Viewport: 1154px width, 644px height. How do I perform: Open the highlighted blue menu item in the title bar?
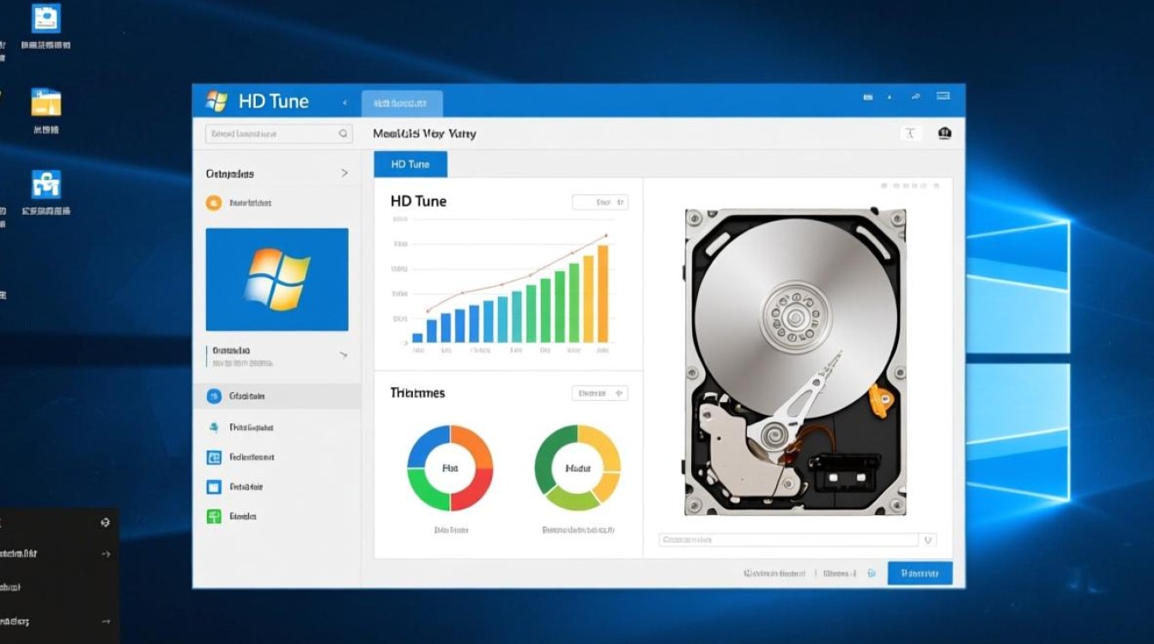coord(402,100)
